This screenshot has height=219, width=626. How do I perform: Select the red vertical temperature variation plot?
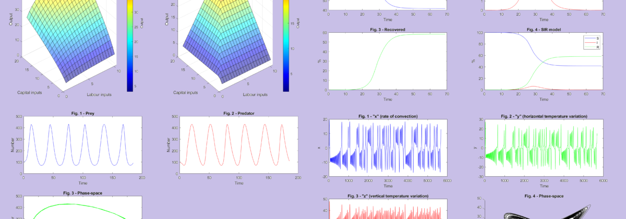pyautogui.click(x=388, y=210)
